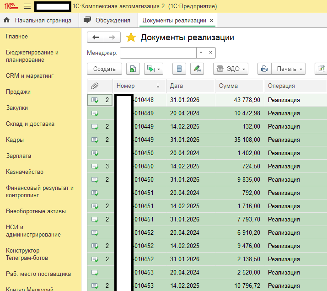Screen dimensions: 327x291
Task: Select the row with sum 1 716,00
Action: [207, 206]
